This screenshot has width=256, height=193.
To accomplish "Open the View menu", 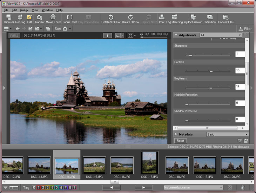I will pyautogui.click(x=35, y=10).
